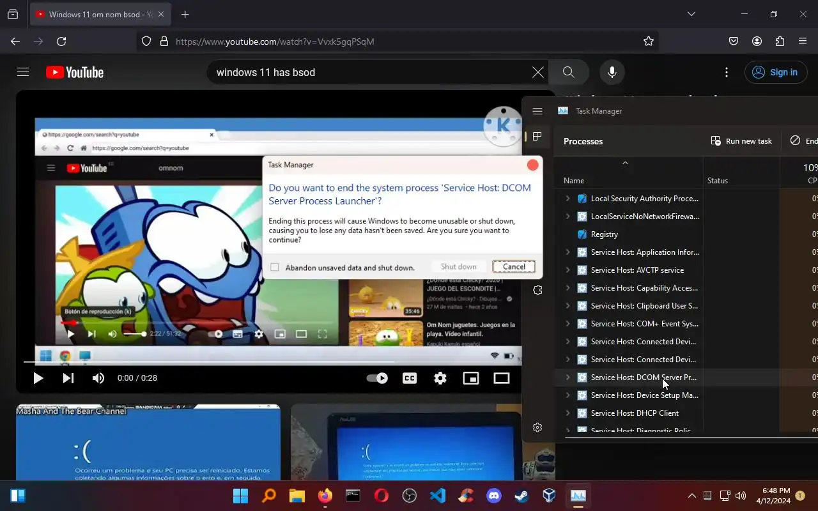
Task: Expand Service Host: DCOM Server Process row
Action: (567, 378)
